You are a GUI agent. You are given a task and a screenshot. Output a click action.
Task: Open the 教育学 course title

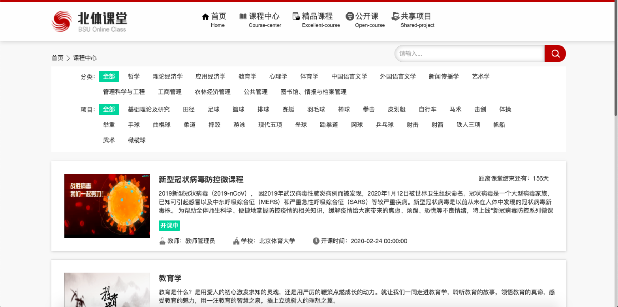coord(170,278)
